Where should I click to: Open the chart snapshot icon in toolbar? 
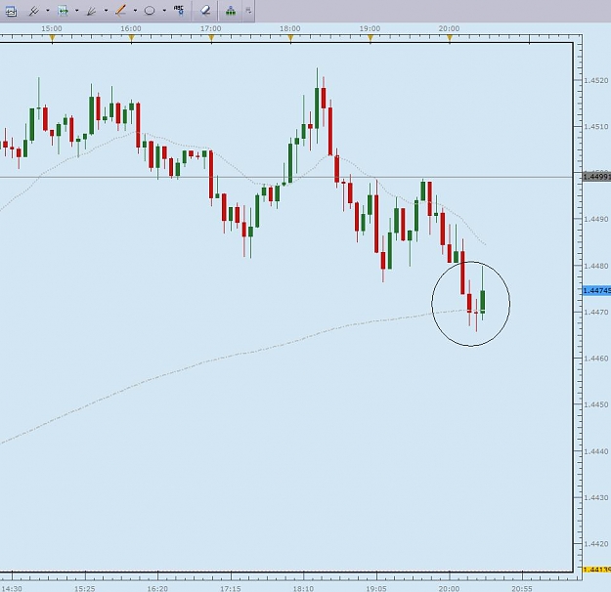[11, 11]
